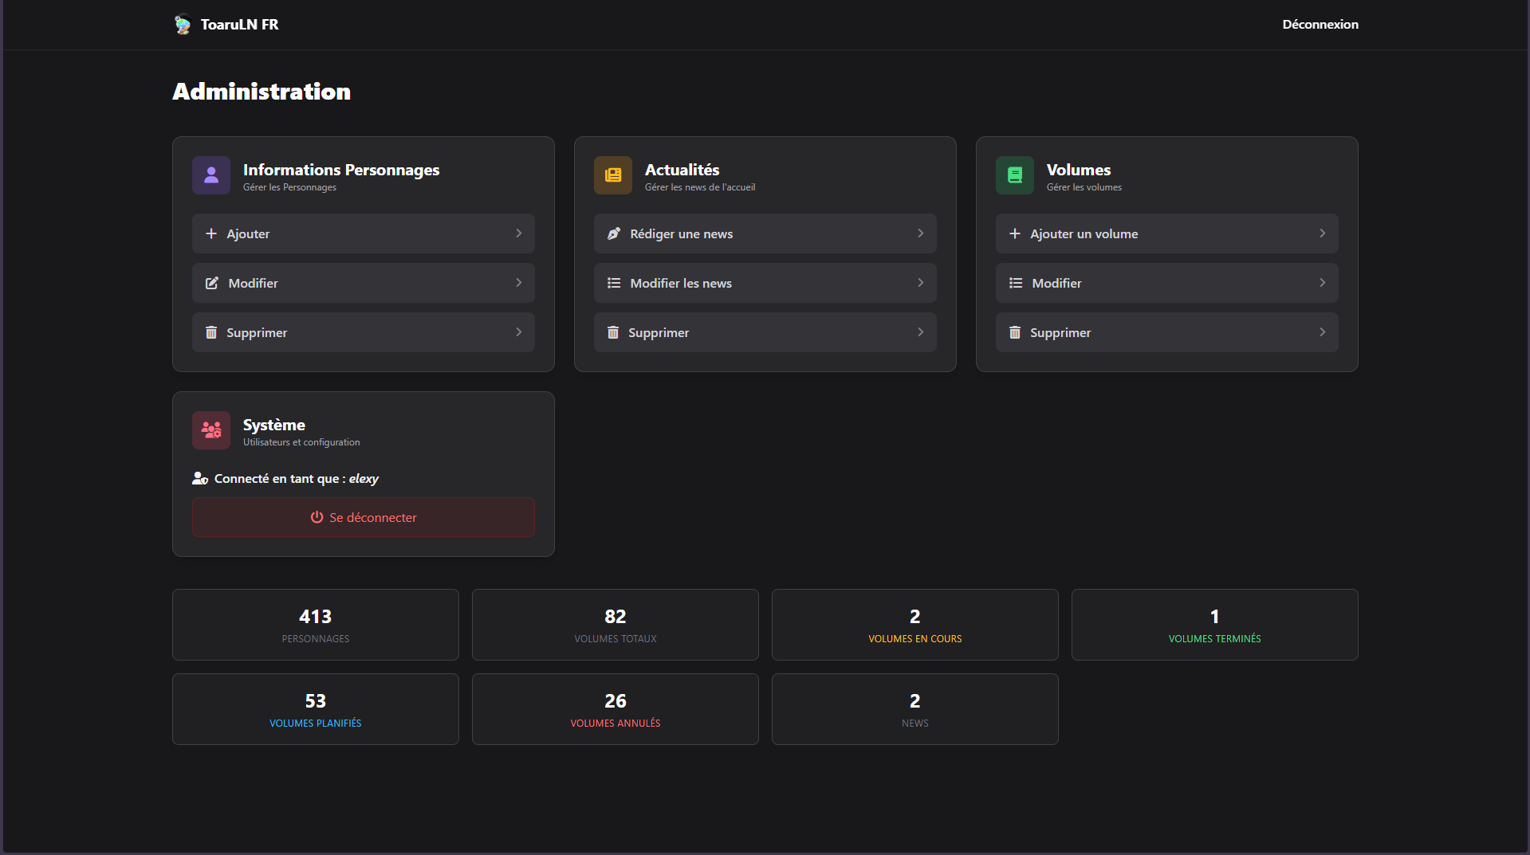Click the list icon beside Modifier les news

[613, 283]
